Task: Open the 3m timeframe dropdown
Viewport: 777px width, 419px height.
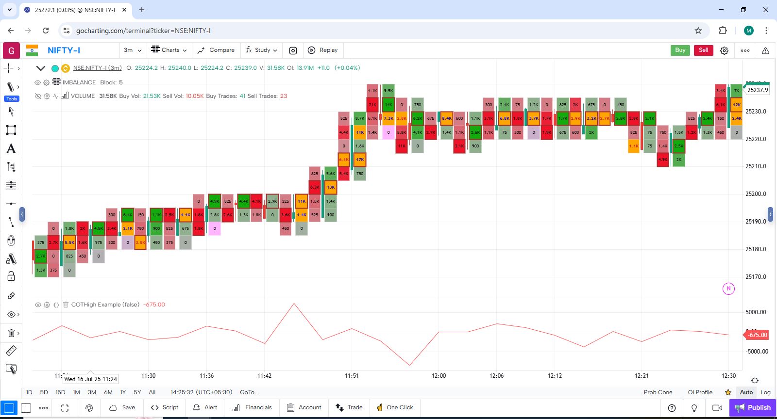Action: point(132,50)
